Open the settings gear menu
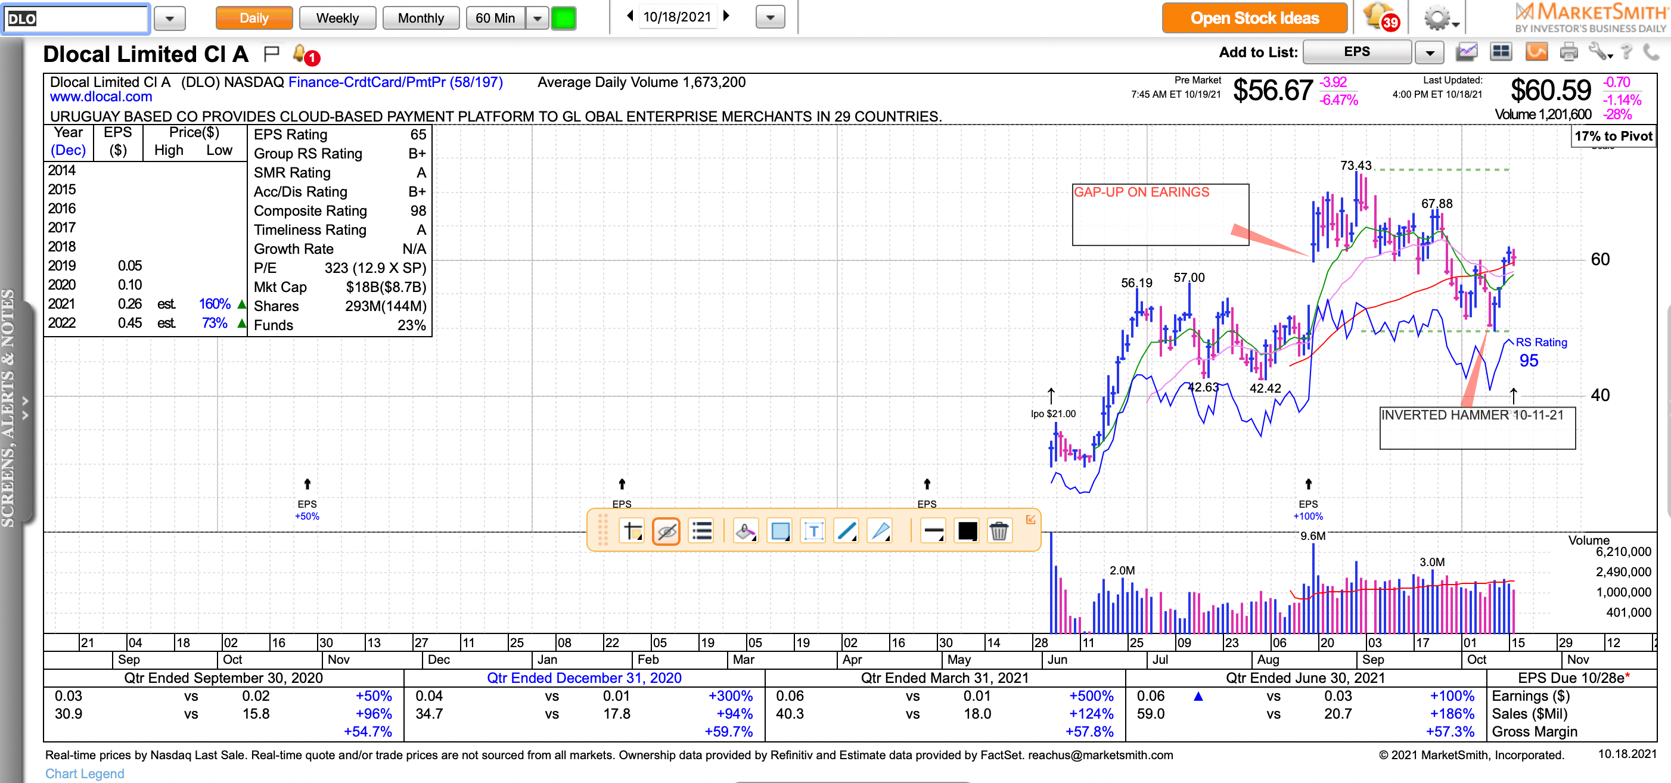 coord(1440,18)
